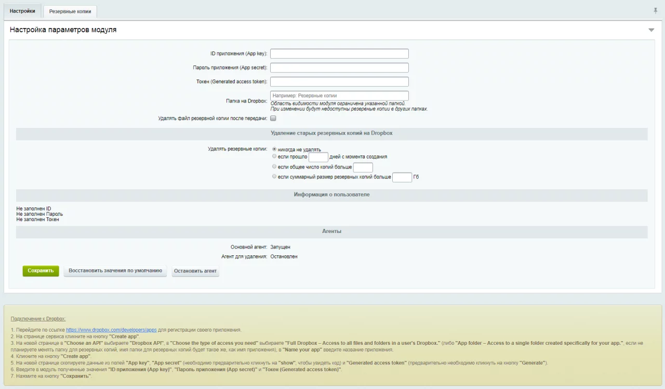Select the если прошло дней radio option
Image resolution: width=665 pixels, height=389 pixels.
point(274,156)
